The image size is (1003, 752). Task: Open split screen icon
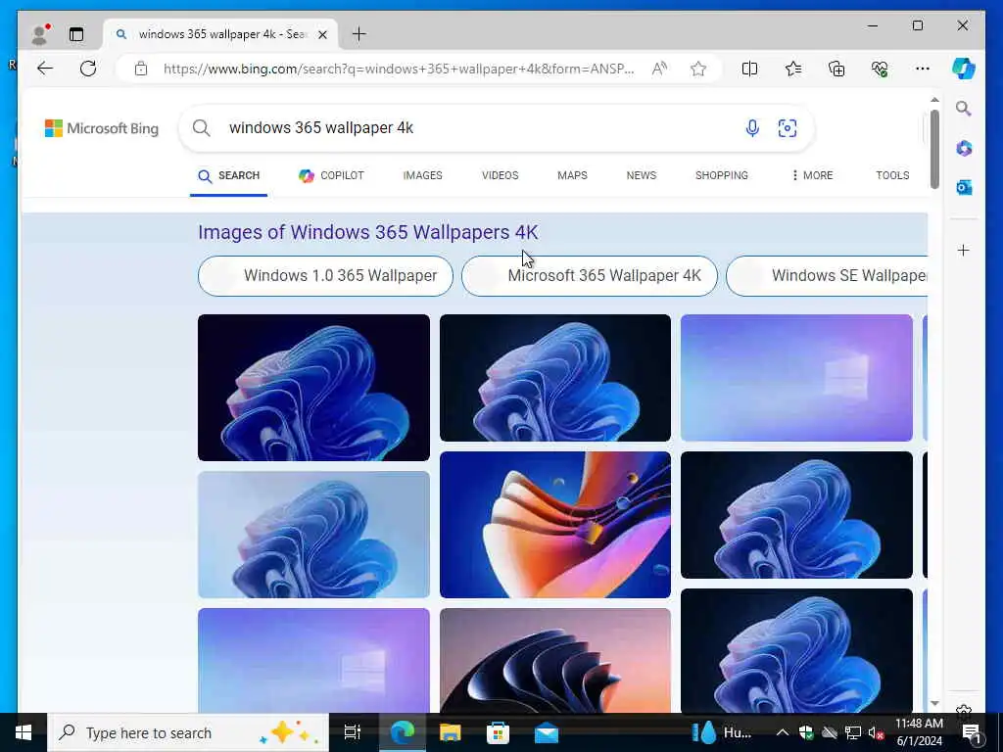749,69
